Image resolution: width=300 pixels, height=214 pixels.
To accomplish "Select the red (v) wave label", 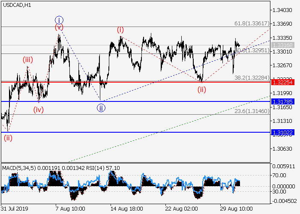I will coord(59,27).
